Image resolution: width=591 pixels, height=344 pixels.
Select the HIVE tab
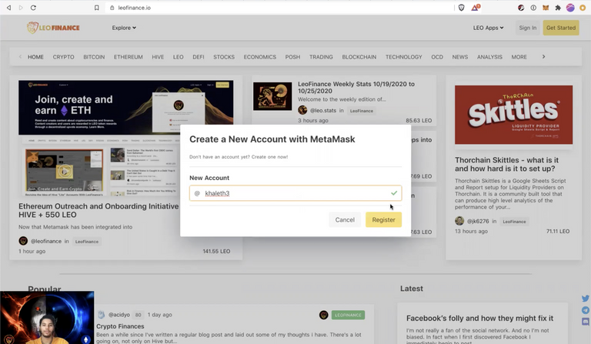pyautogui.click(x=158, y=57)
